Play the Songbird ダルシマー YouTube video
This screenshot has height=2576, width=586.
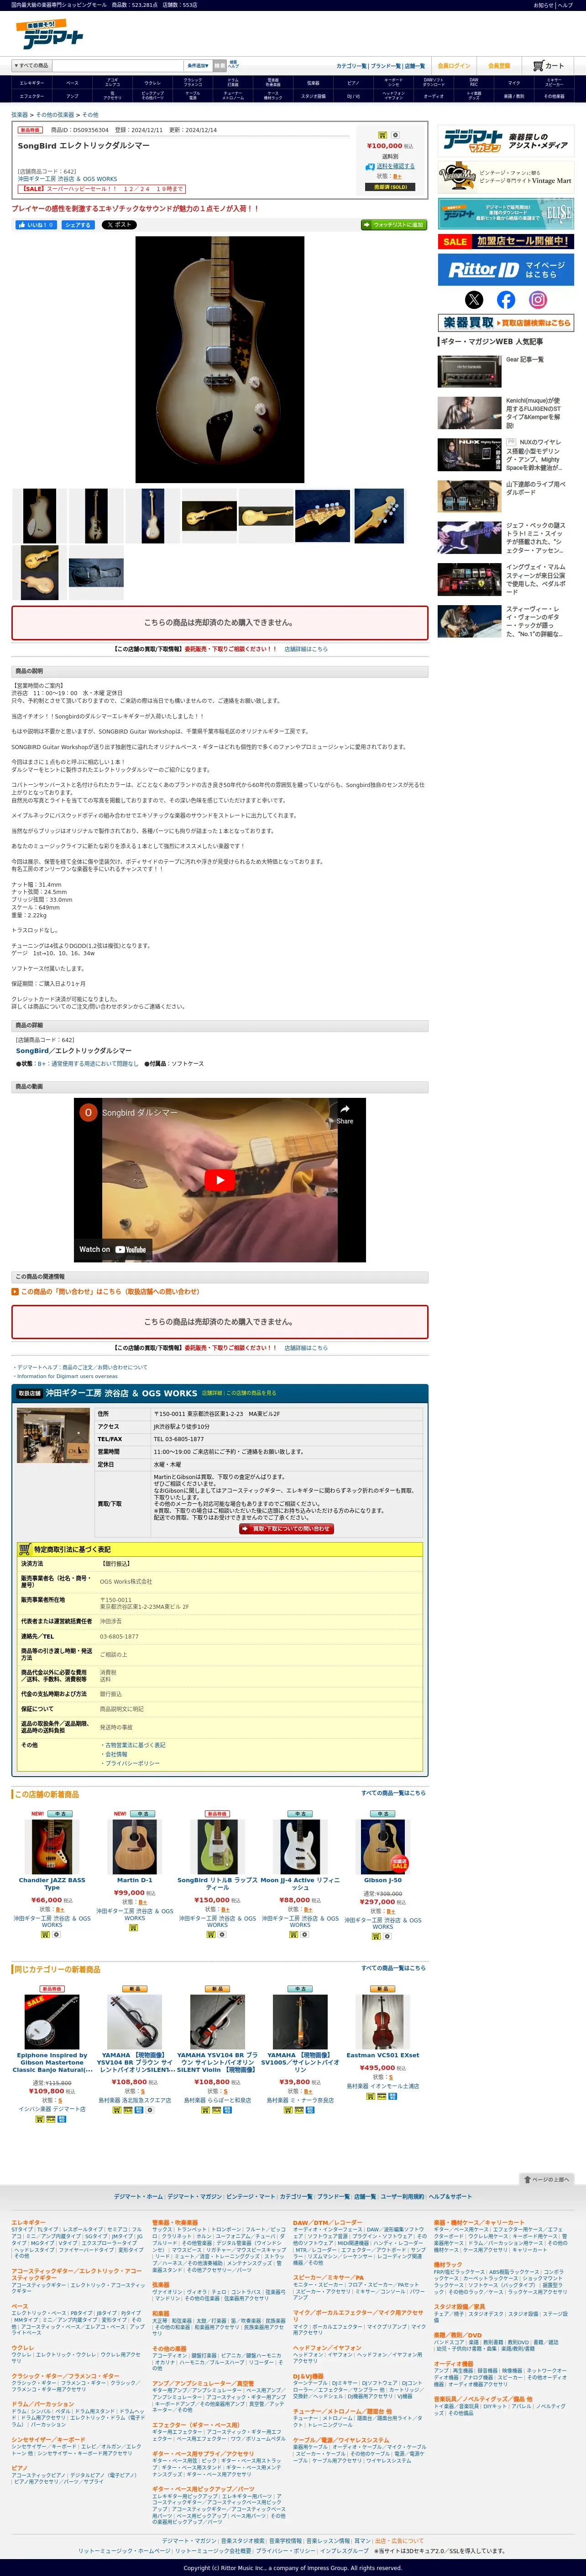220,1180
